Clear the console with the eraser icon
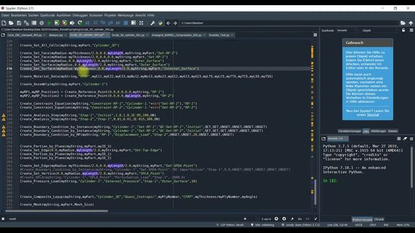Screen dimensions: 415x233 [405, 139]
